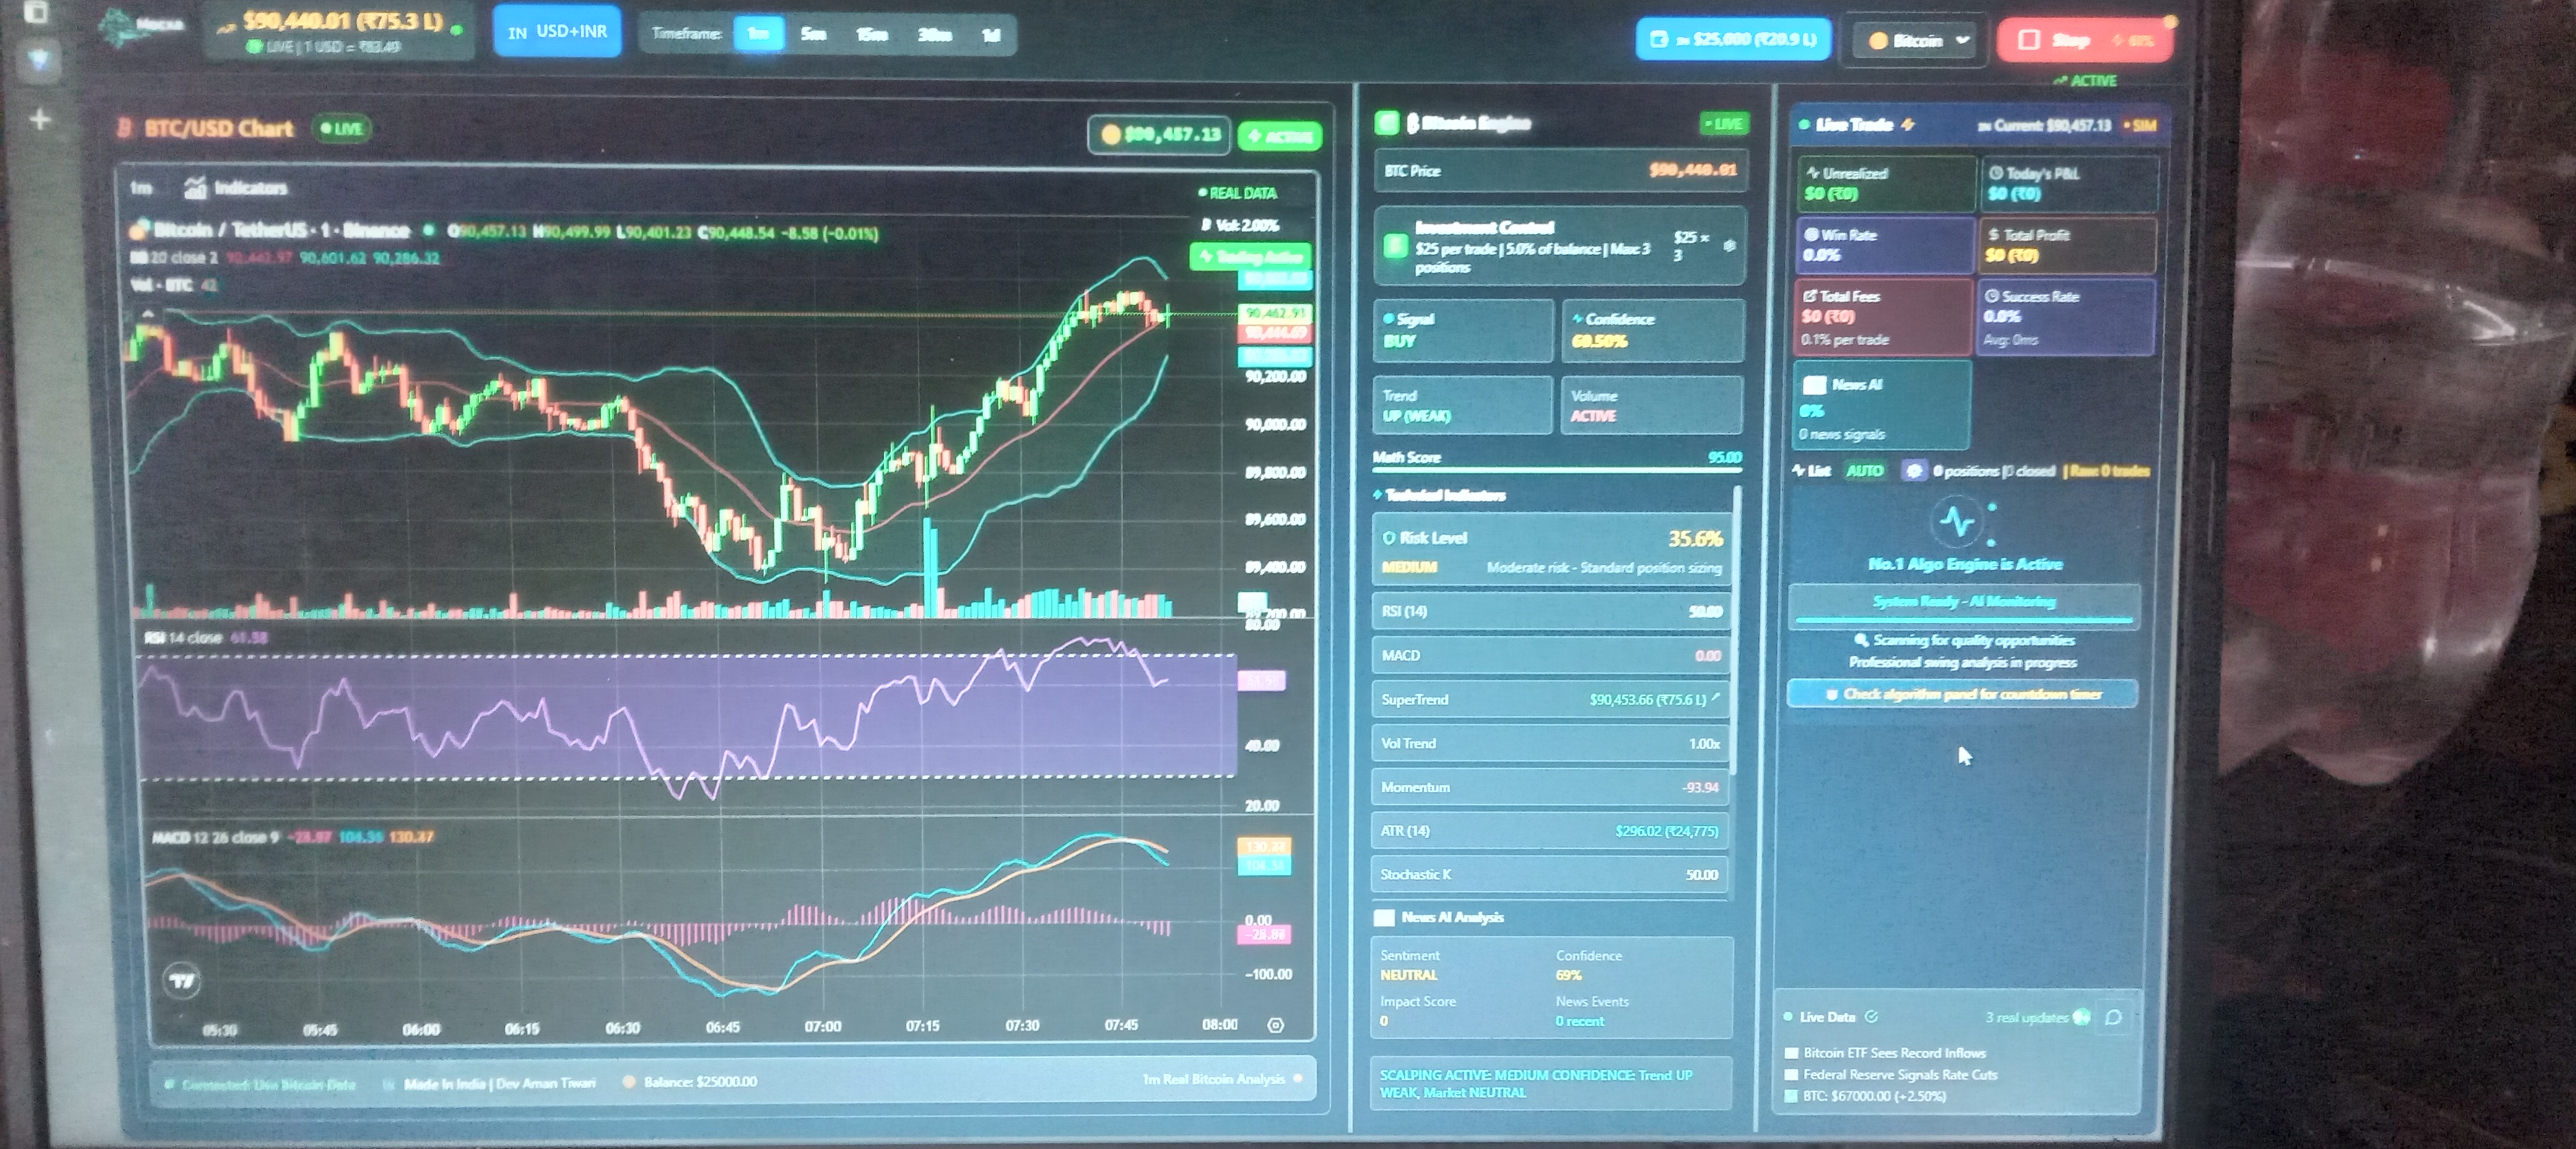Click the settings icon in Investment Control
Screen dimensions: 2576x1149
[1729, 245]
